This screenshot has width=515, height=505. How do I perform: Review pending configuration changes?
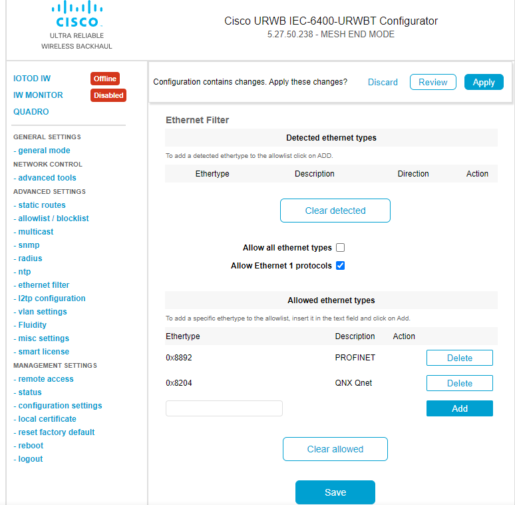pos(433,82)
